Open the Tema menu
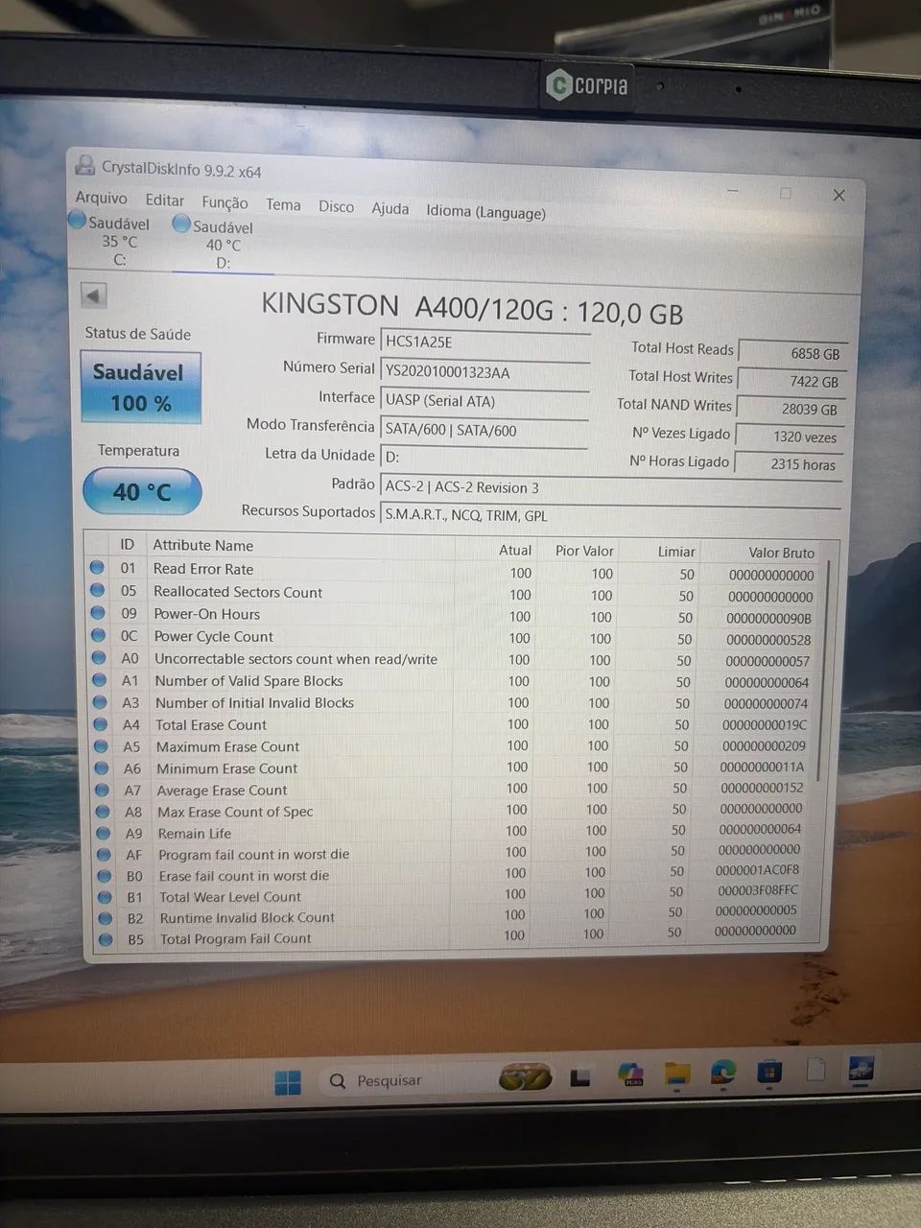 283,204
